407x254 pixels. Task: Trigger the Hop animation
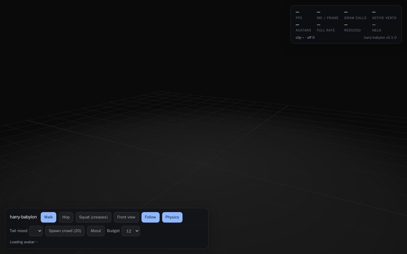pyautogui.click(x=66, y=217)
